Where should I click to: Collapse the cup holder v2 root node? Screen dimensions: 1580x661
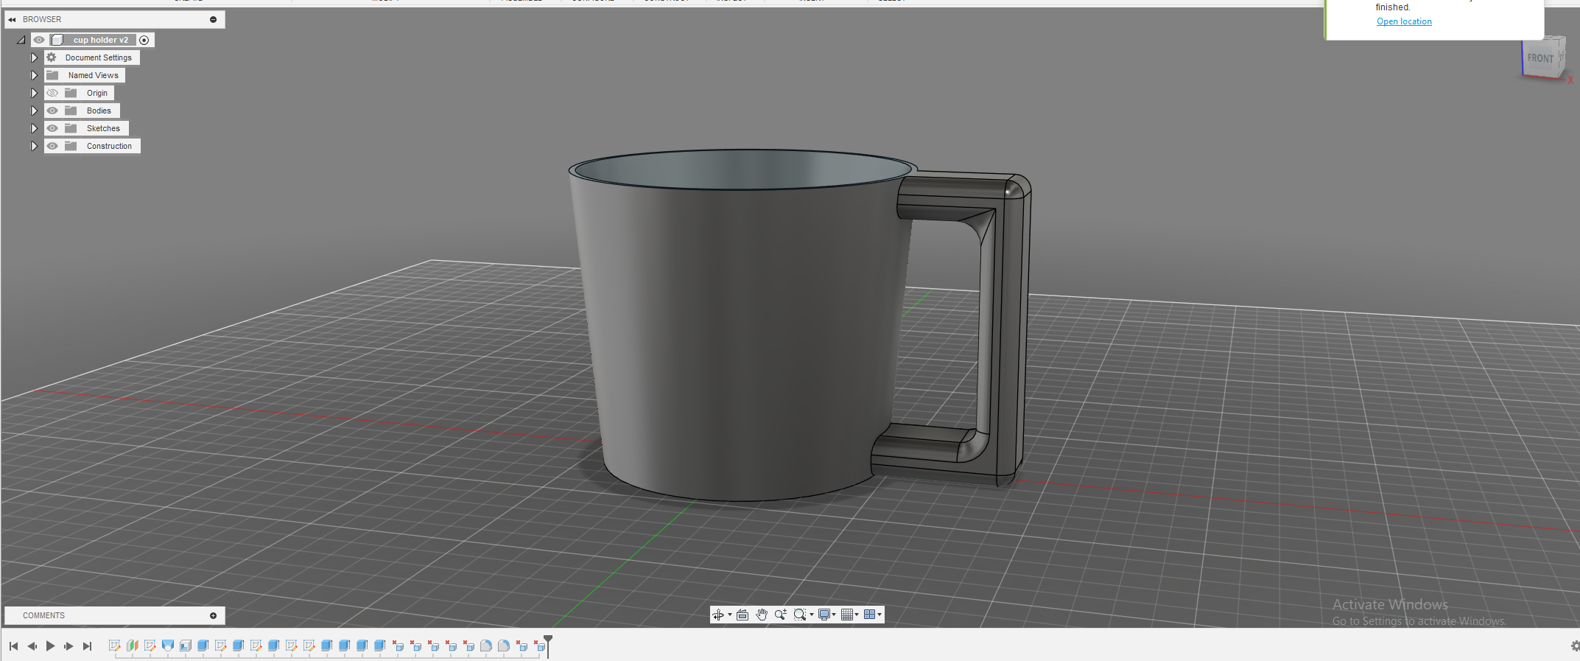click(21, 40)
